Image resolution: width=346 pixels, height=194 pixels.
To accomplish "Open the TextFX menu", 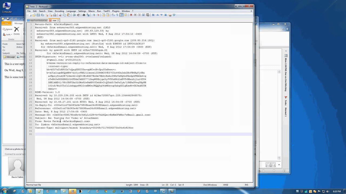I will (107, 11).
